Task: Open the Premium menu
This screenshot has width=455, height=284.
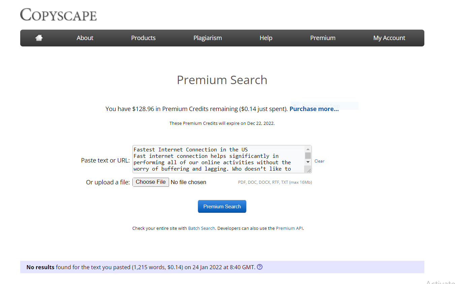Action: coord(323,38)
